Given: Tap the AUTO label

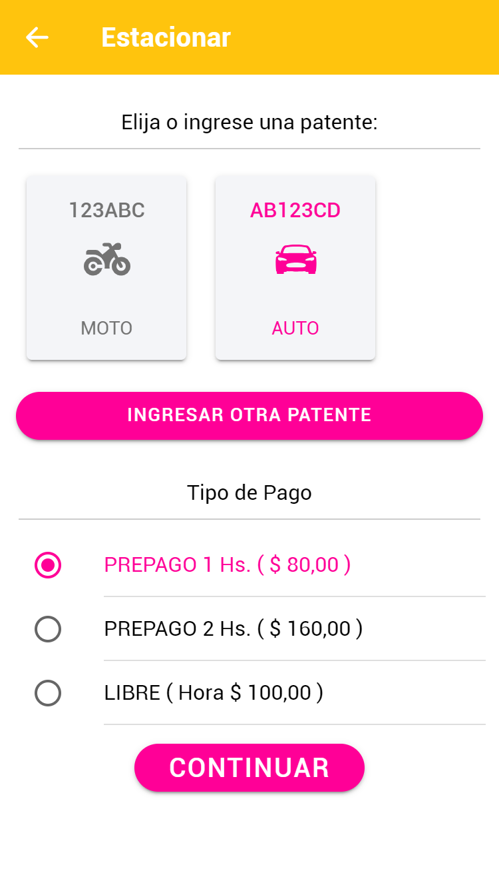Looking at the screenshot, I should coord(295,328).
